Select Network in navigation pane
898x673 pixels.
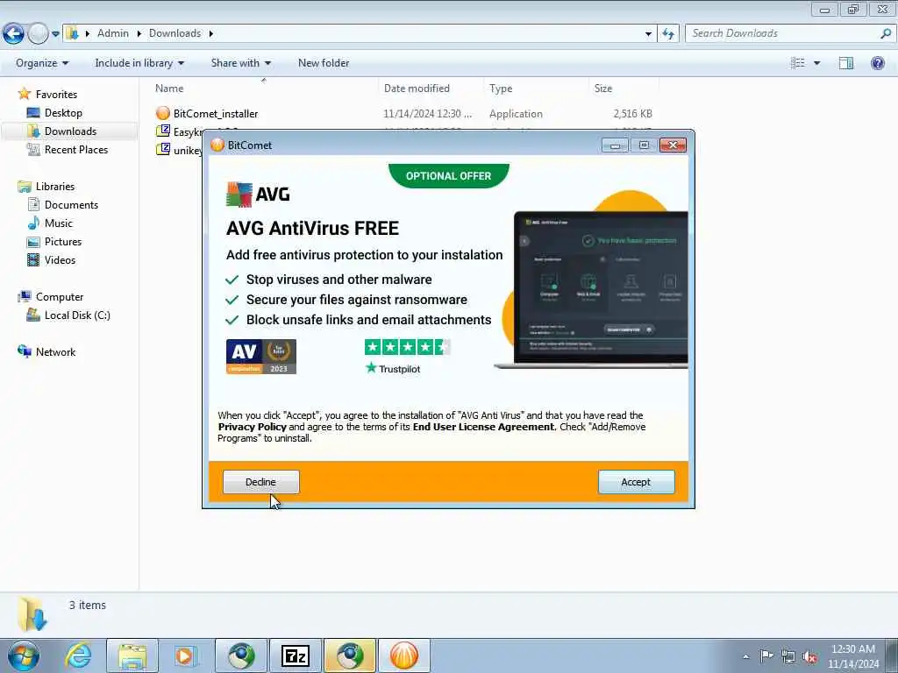click(x=55, y=352)
